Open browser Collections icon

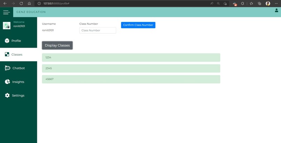(x=259, y=3)
